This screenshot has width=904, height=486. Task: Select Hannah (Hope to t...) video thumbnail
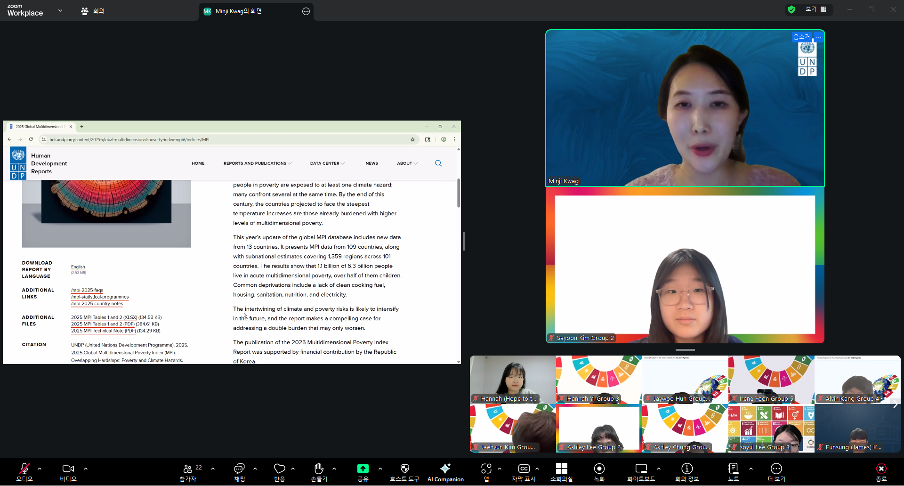tap(513, 380)
